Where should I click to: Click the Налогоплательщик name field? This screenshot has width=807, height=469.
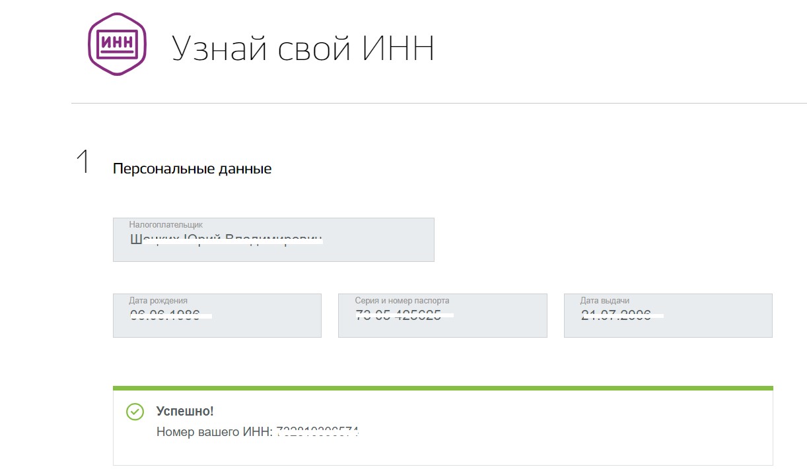click(x=273, y=239)
